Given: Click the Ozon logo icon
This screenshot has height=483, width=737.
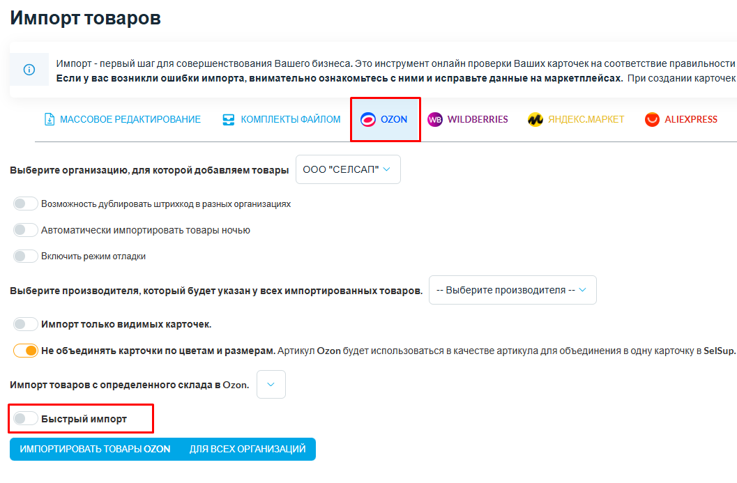Looking at the screenshot, I should (x=368, y=120).
